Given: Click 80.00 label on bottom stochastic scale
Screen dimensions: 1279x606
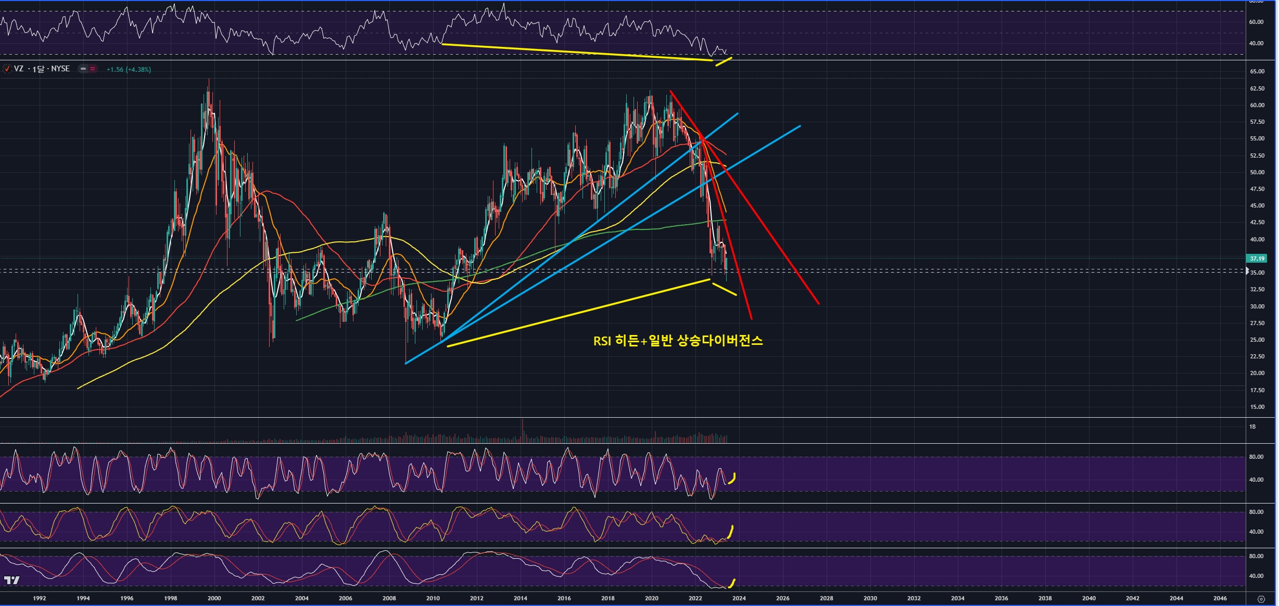Looking at the screenshot, I should point(1256,556).
